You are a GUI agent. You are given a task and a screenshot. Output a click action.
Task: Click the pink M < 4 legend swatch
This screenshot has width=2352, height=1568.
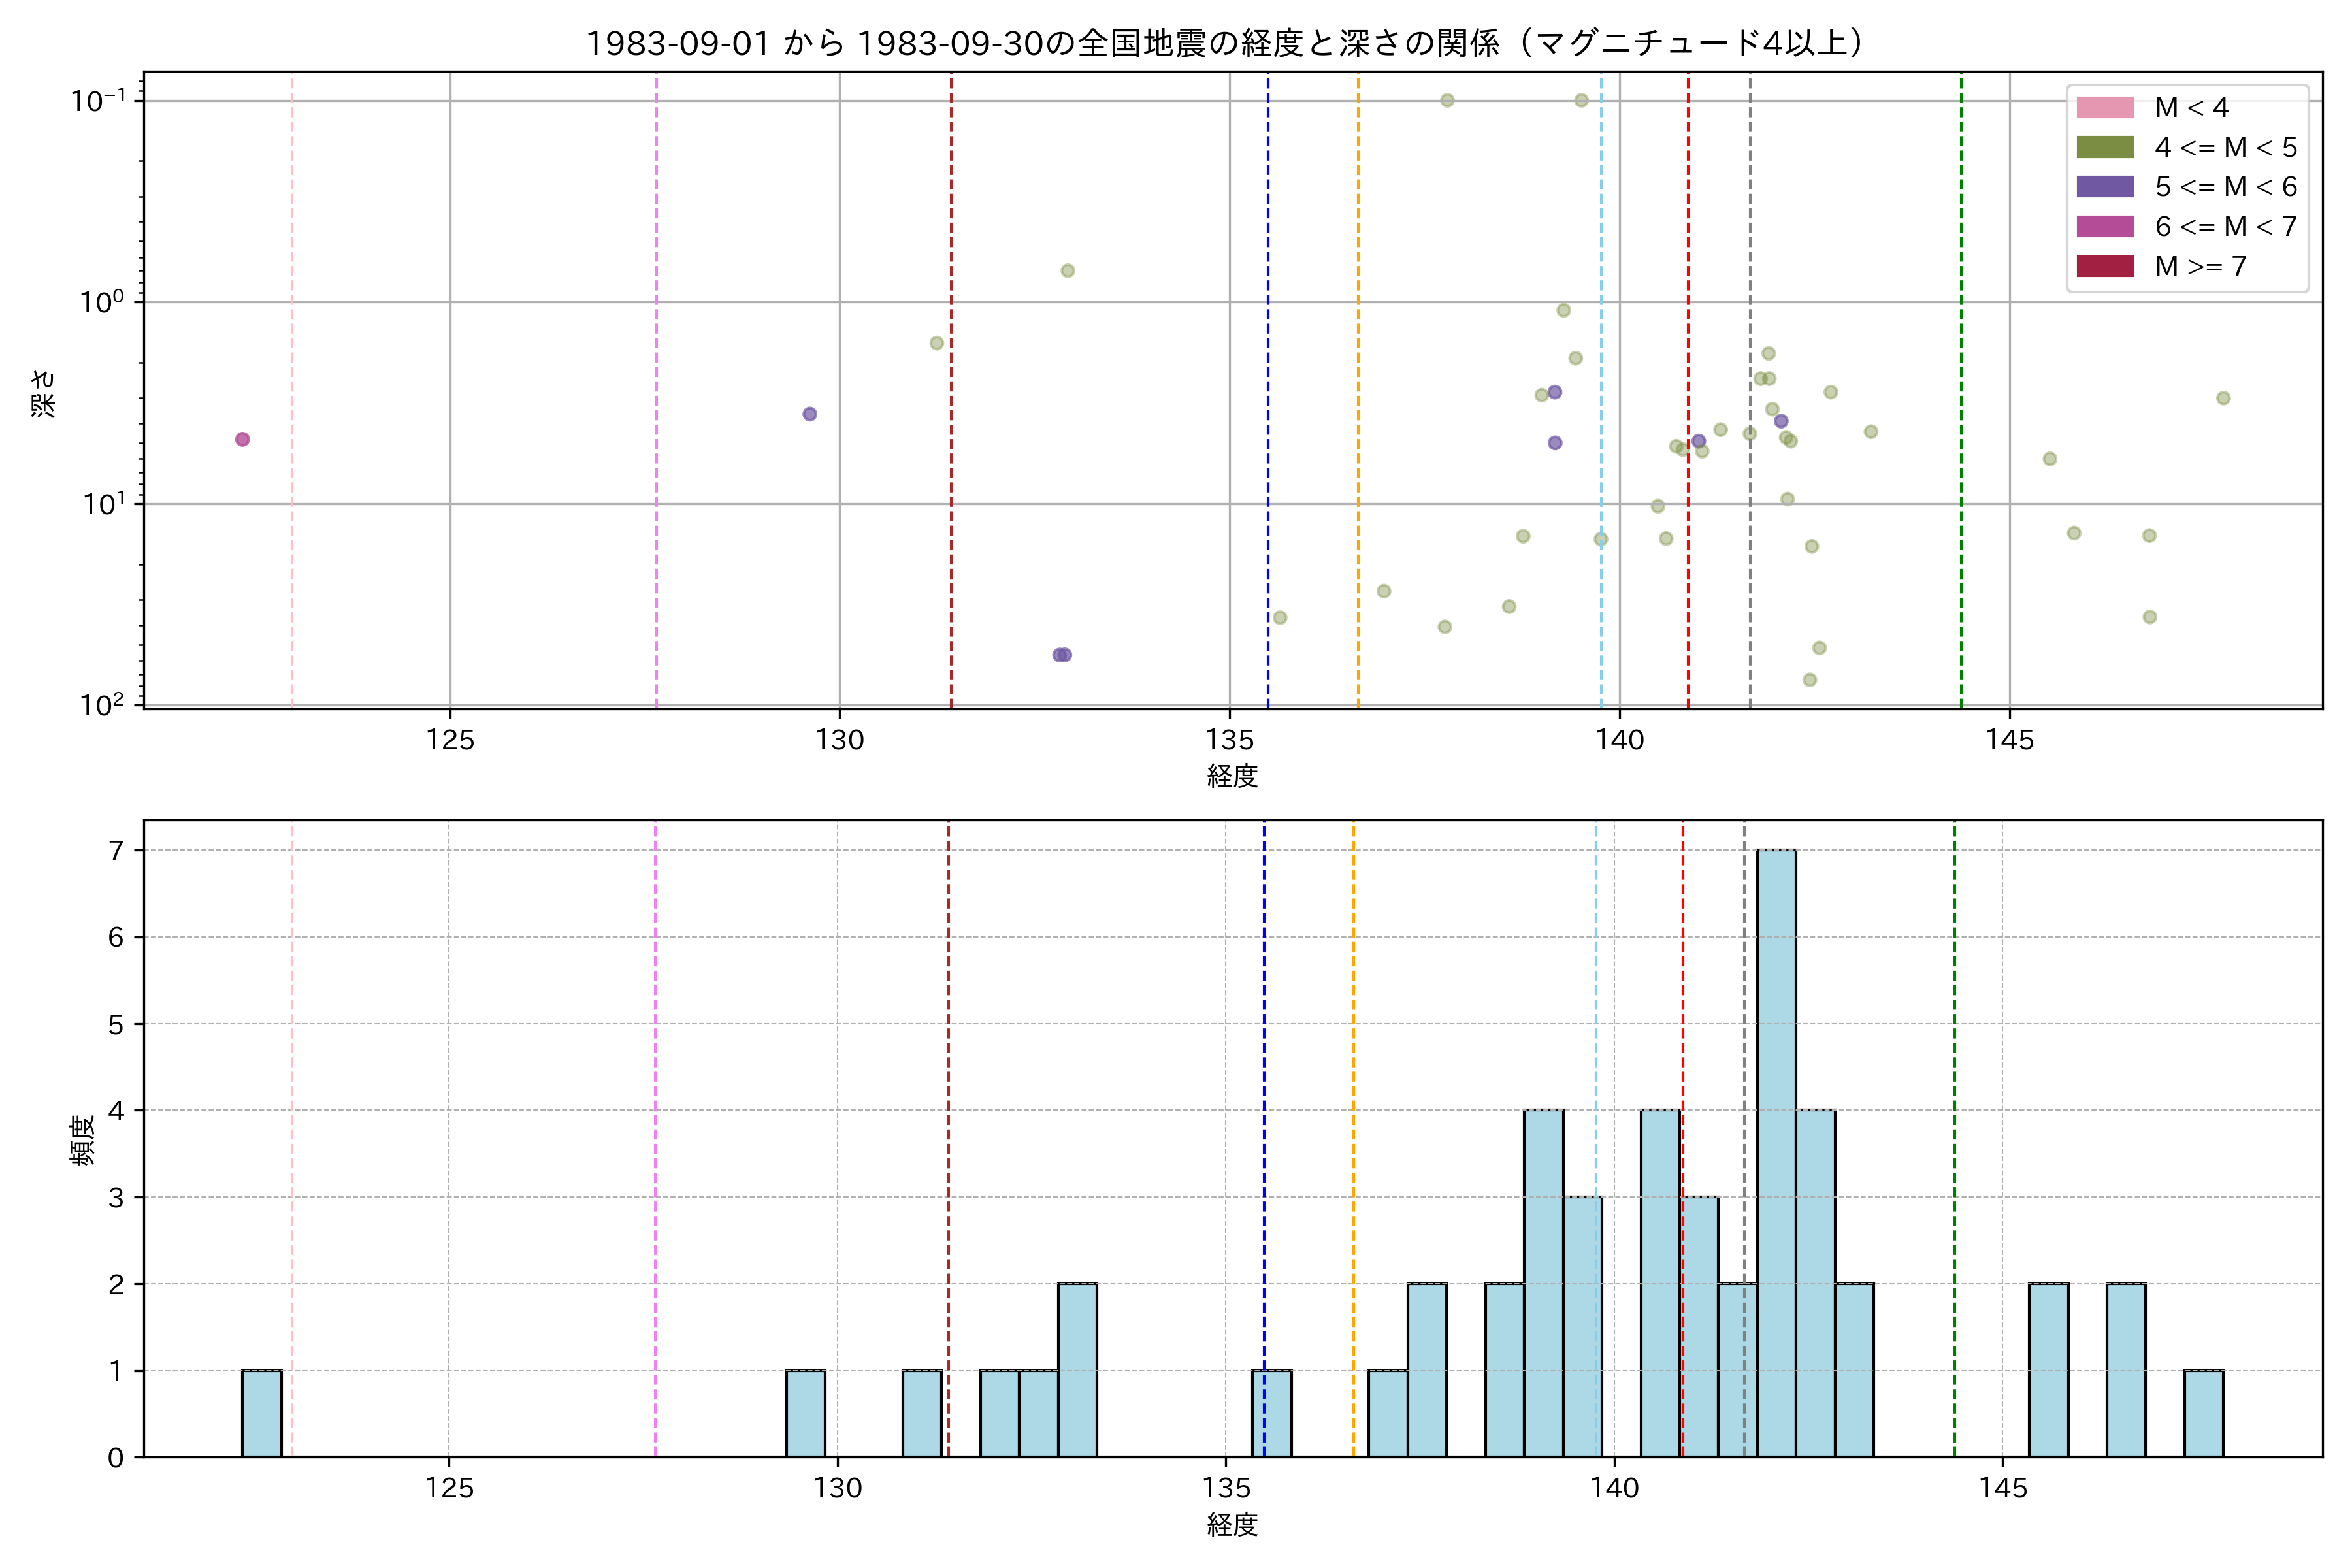point(2104,107)
